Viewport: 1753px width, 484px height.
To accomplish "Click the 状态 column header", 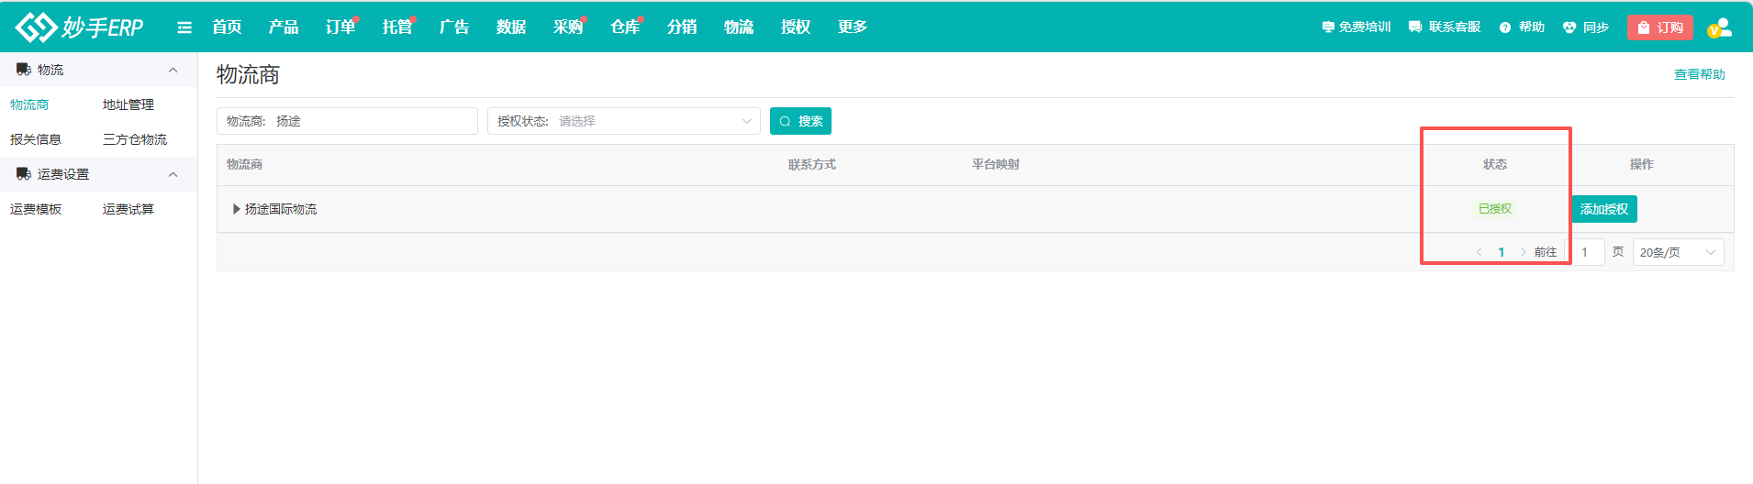I will pyautogui.click(x=1495, y=164).
